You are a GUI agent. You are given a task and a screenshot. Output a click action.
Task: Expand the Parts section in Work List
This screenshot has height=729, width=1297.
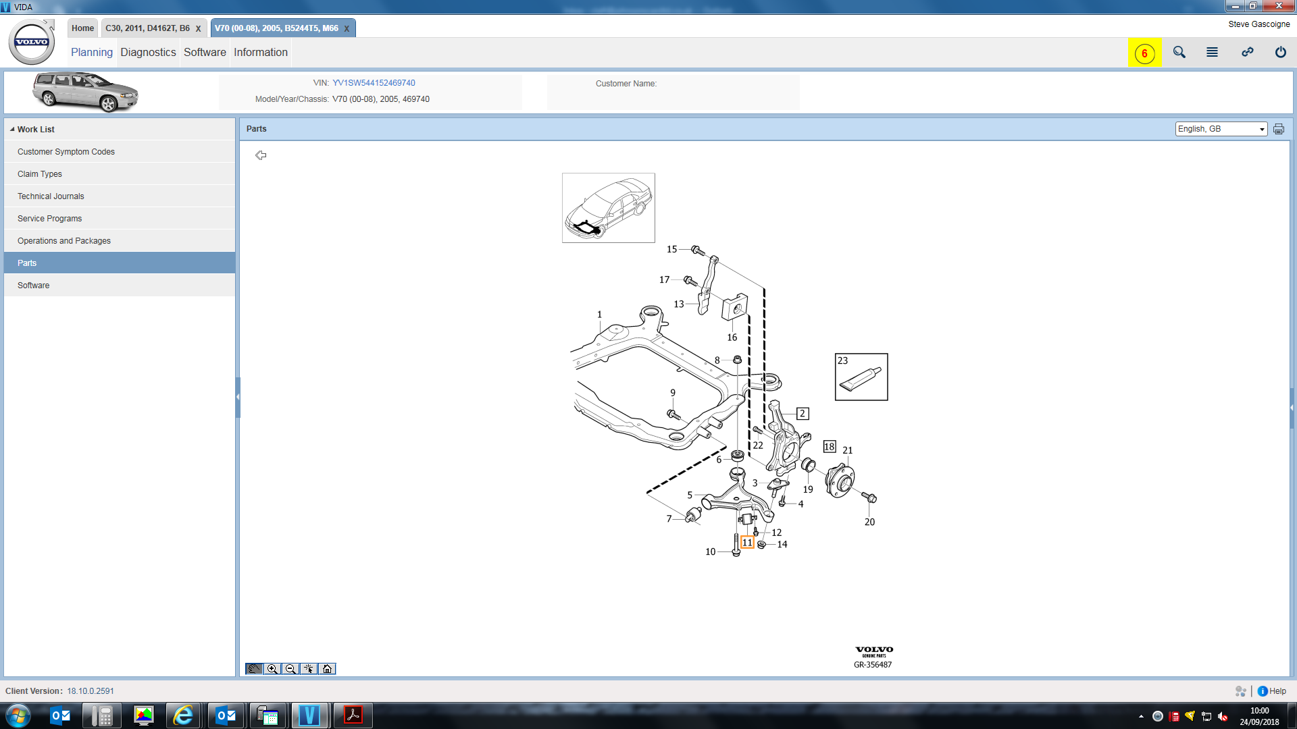point(27,263)
